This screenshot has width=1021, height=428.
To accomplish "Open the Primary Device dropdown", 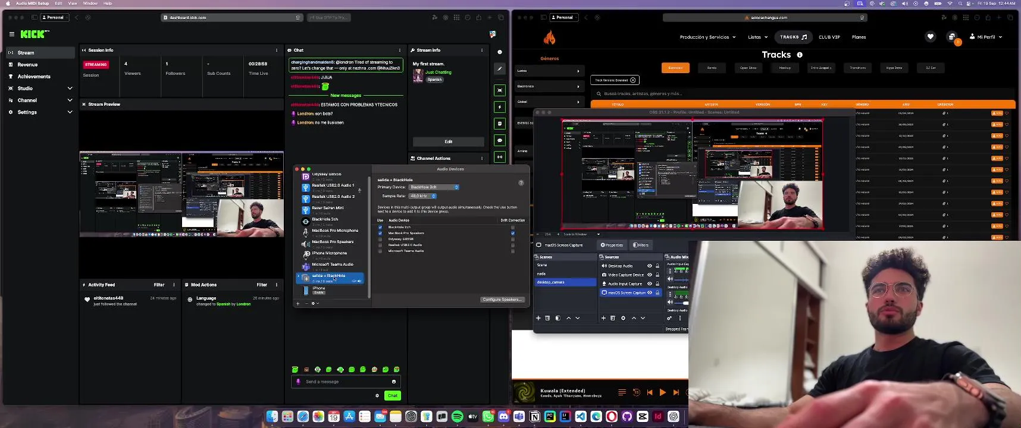I will click(x=434, y=187).
